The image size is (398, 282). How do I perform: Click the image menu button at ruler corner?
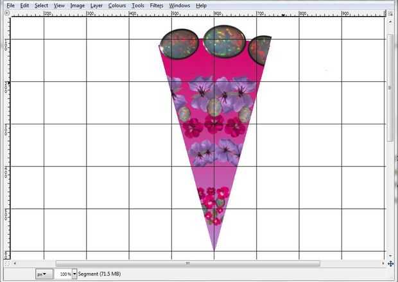click(7, 13)
